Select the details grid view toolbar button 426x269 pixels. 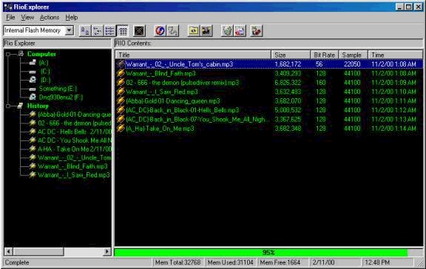coord(123,31)
